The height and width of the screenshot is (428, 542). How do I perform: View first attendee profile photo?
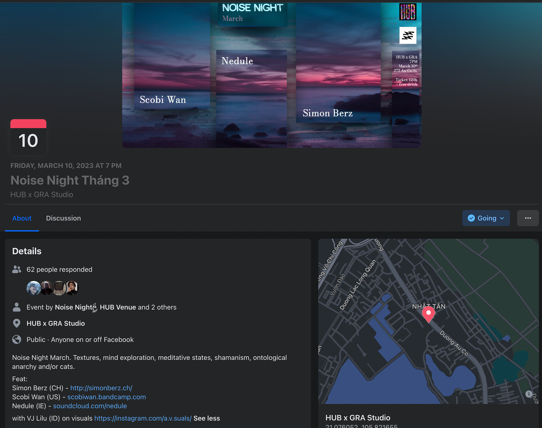[34, 288]
